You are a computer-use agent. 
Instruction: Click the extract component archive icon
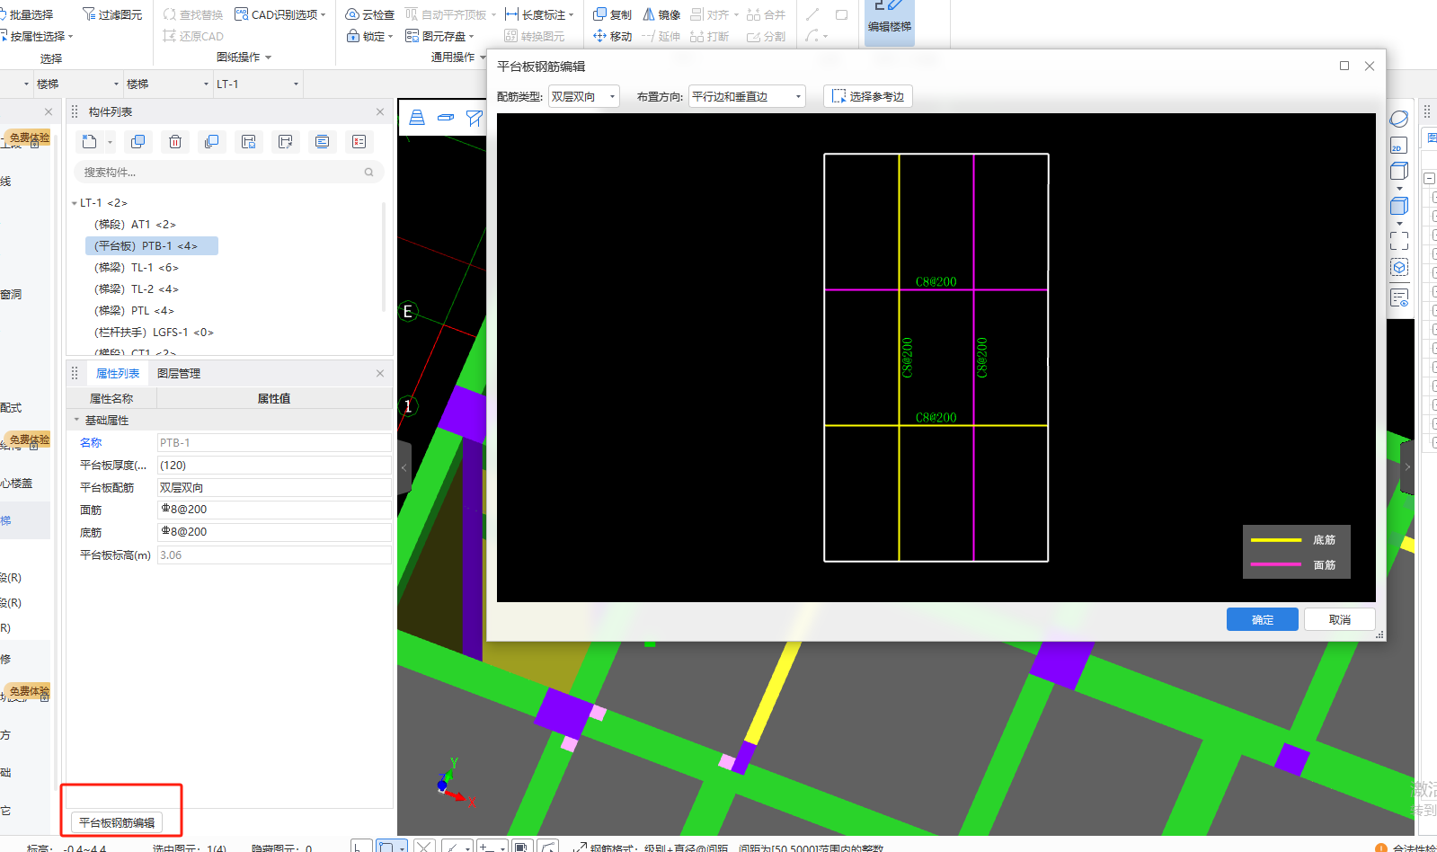click(286, 141)
